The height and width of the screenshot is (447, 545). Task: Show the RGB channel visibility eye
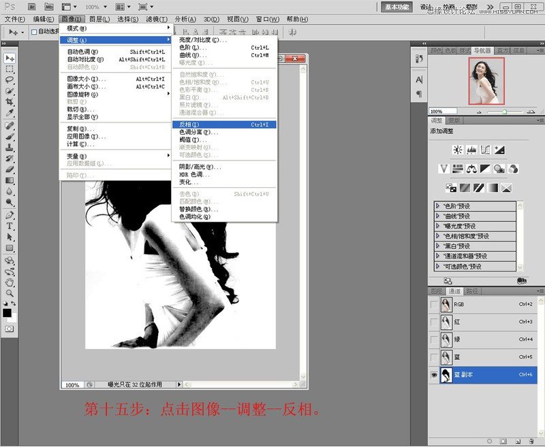pyautogui.click(x=435, y=303)
